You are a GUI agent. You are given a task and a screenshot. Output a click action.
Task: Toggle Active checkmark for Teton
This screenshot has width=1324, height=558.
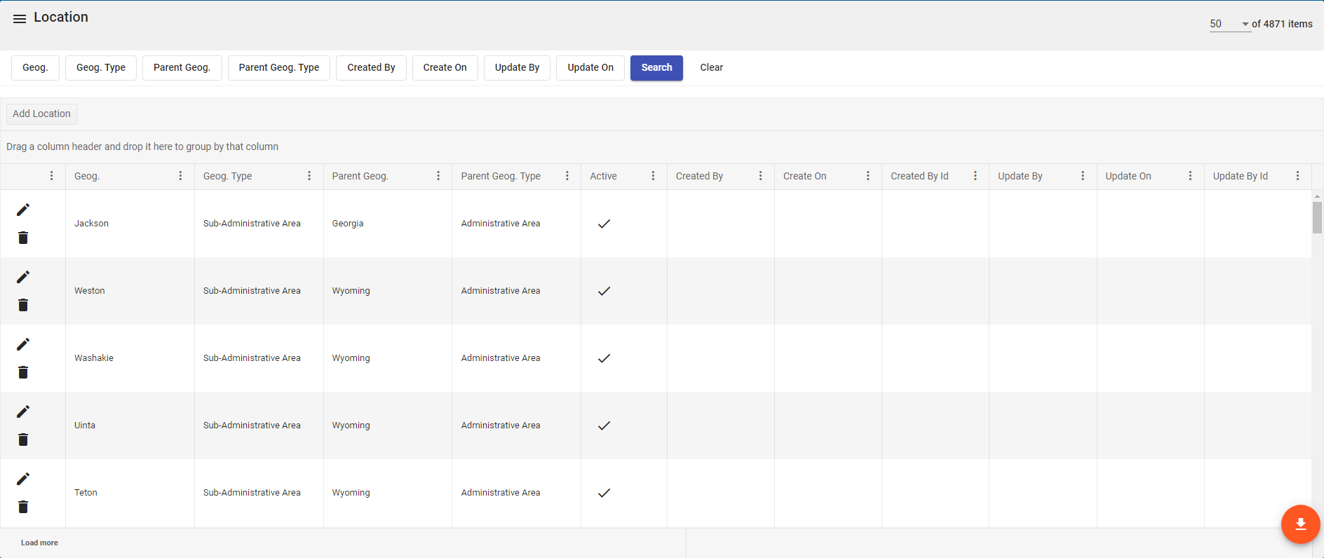(604, 493)
